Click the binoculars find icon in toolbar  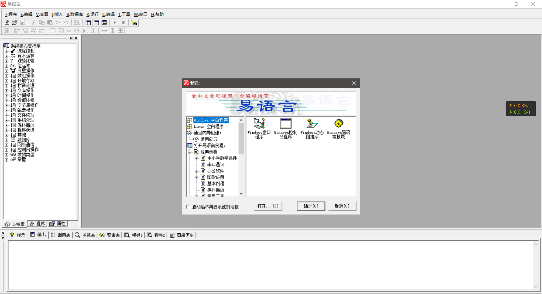click(x=134, y=23)
